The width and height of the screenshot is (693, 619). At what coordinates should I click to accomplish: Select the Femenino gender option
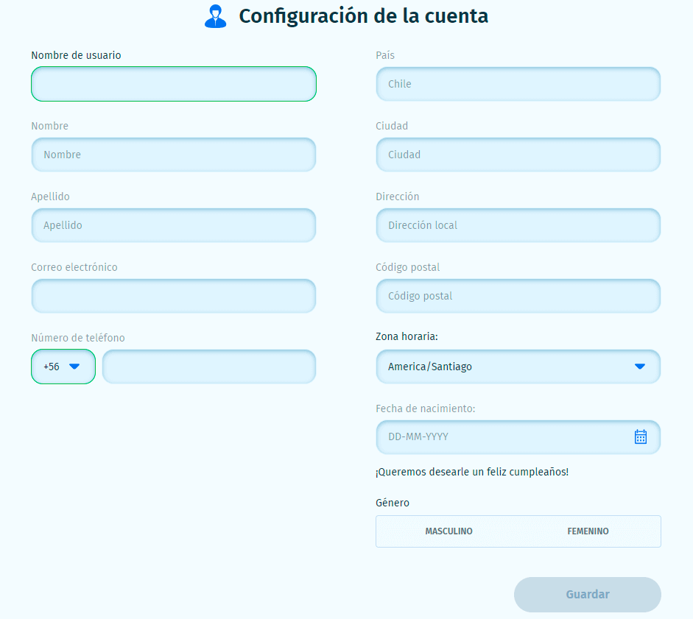[588, 531]
